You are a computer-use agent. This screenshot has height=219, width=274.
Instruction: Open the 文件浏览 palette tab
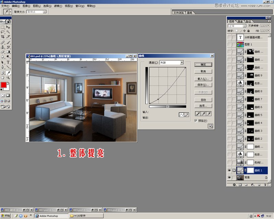point(178,13)
